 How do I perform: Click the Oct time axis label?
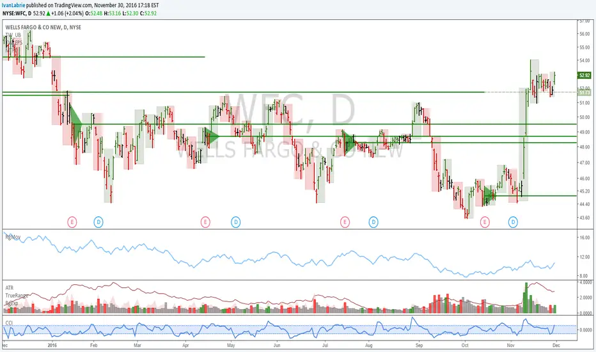(465, 346)
